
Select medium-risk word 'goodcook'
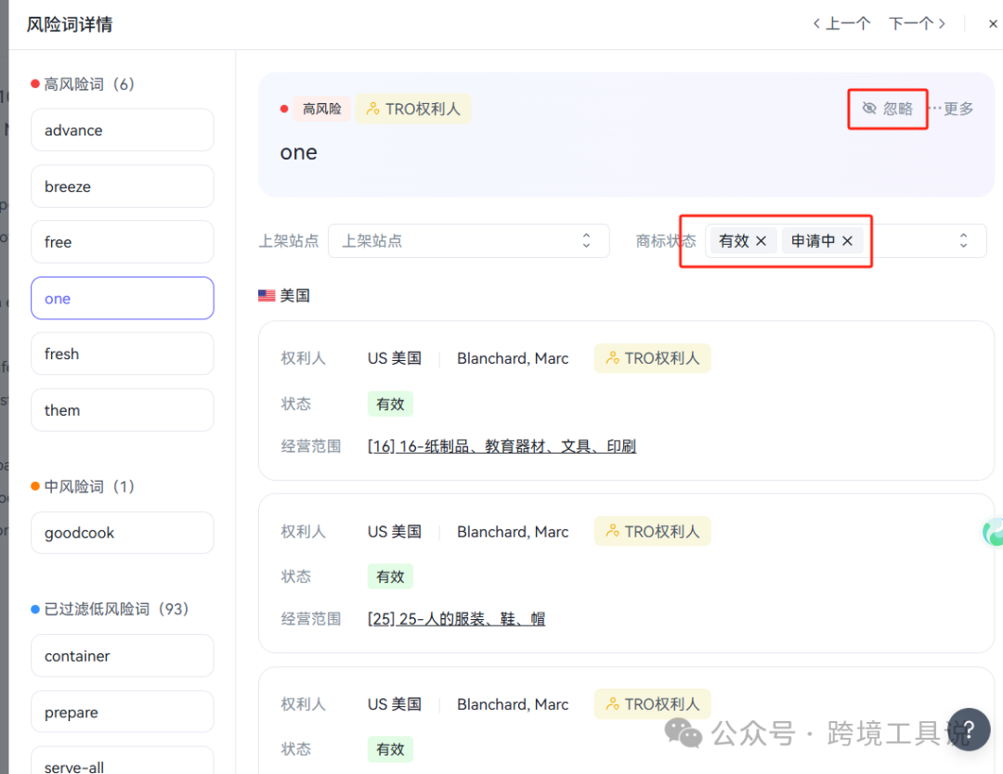click(x=123, y=533)
